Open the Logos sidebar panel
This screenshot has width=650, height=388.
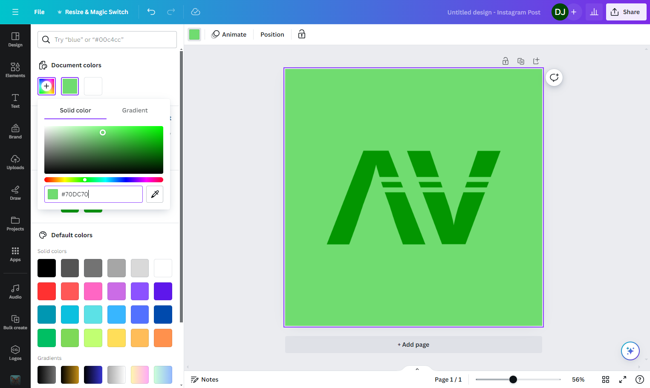coord(15,353)
